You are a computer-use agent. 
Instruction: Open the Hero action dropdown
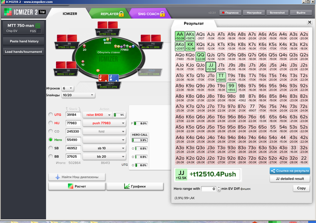pyautogui.click(x=104, y=140)
